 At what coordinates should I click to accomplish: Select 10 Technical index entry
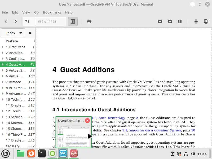click(18, 100)
